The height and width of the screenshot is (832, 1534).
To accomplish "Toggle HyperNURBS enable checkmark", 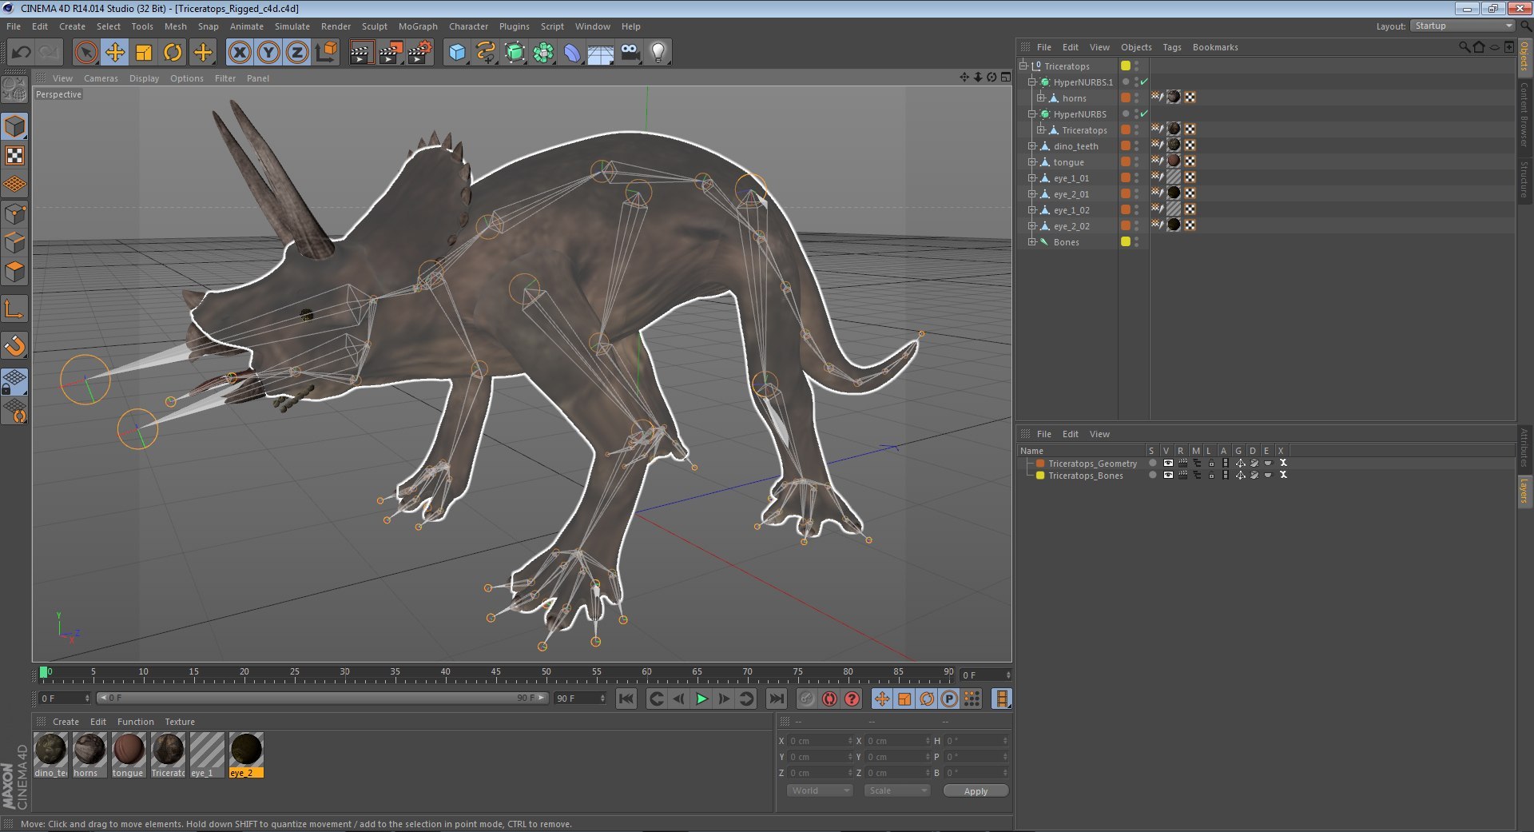I will coord(1144,113).
